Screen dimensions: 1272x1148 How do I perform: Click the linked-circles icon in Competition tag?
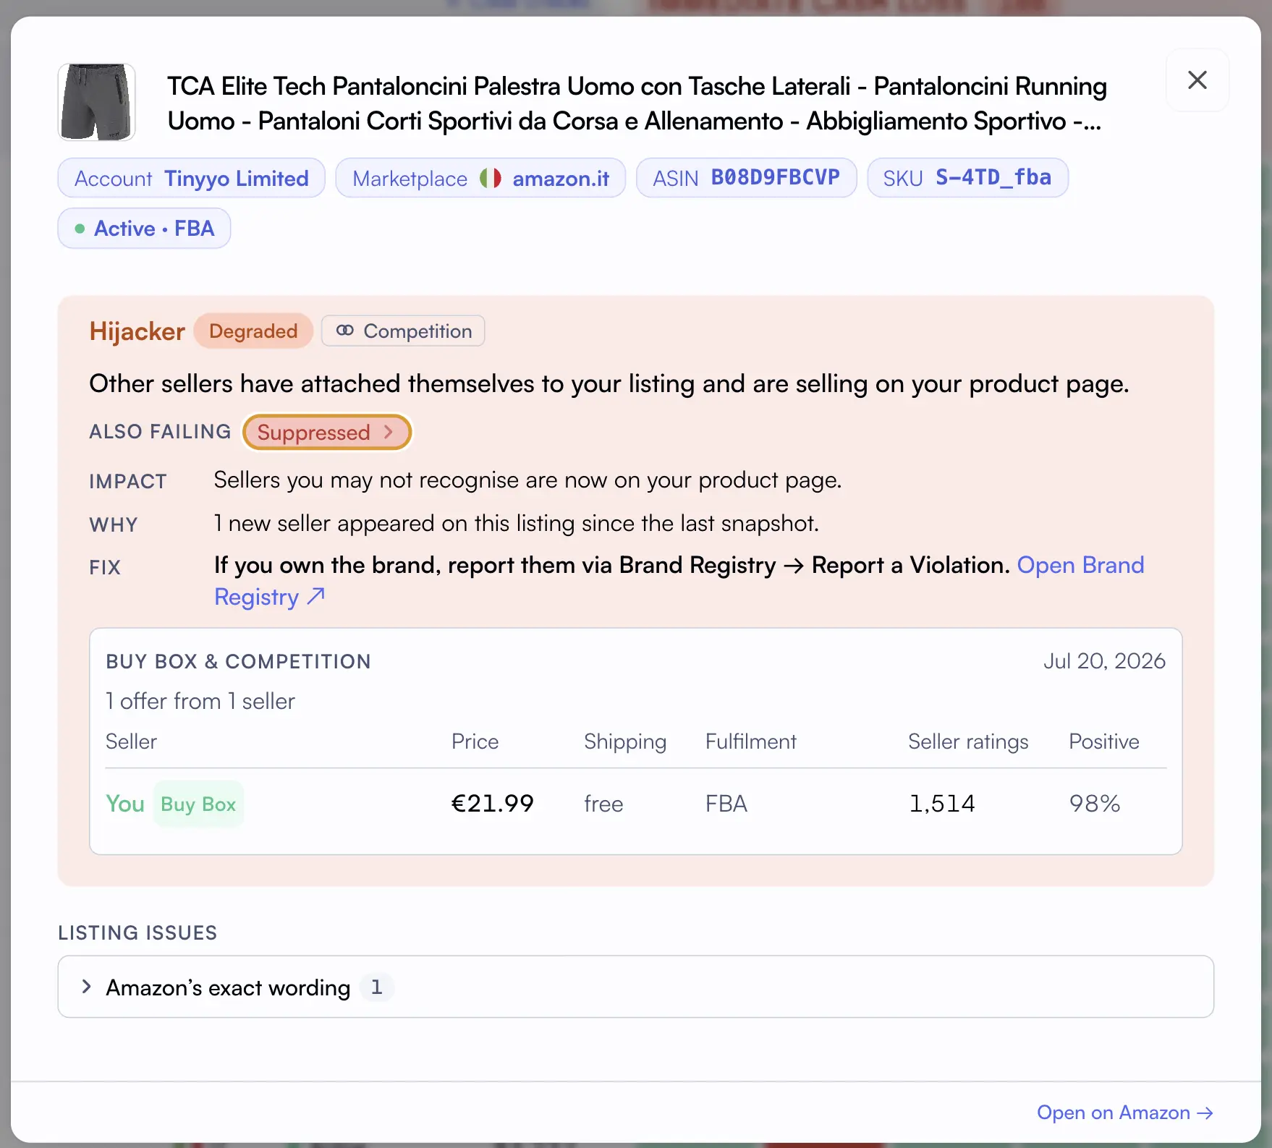[x=345, y=331]
